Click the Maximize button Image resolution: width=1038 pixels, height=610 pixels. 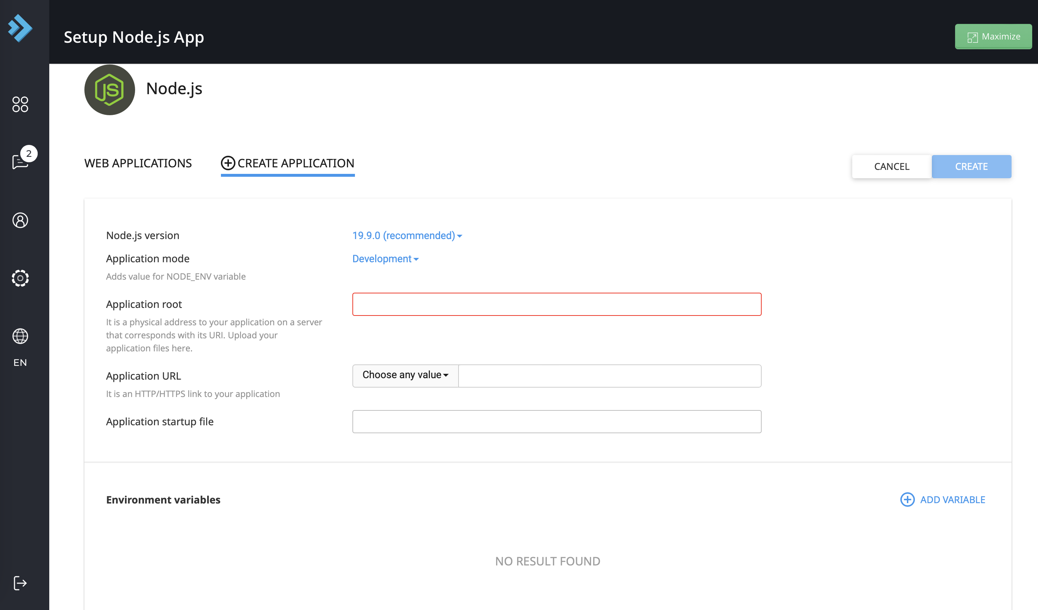coord(993,36)
